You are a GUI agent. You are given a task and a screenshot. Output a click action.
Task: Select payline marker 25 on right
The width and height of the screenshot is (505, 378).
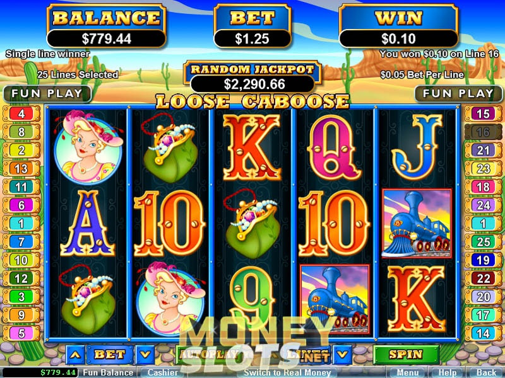click(x=483, y=242)
